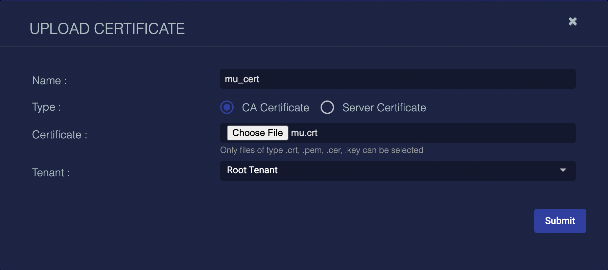Click the Name input field containing mu_cert
The height and width of the screenshot is (270, 608).
[x=397, y=79]
